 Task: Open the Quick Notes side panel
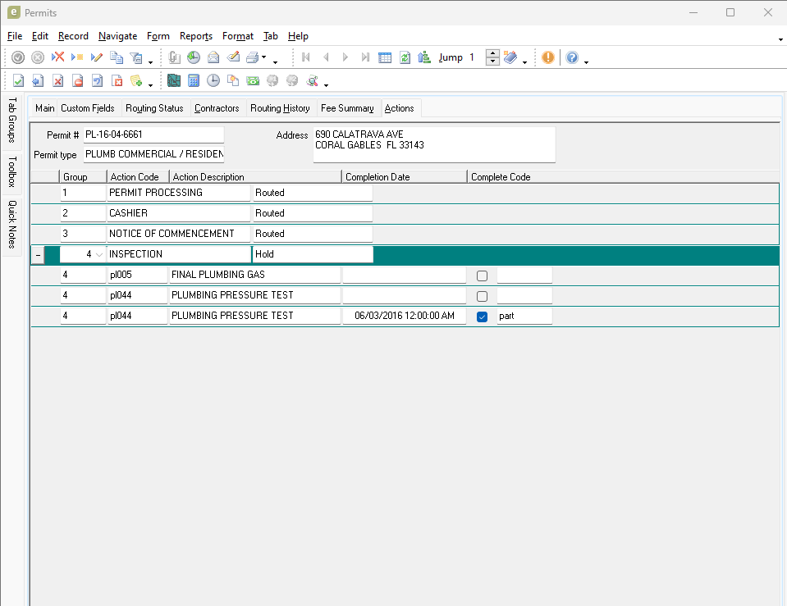(x=13, y=225)
